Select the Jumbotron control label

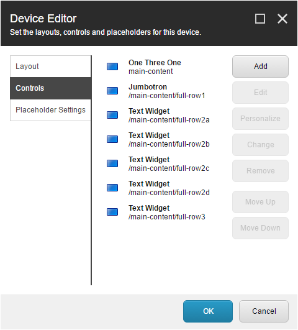(148, 87)
